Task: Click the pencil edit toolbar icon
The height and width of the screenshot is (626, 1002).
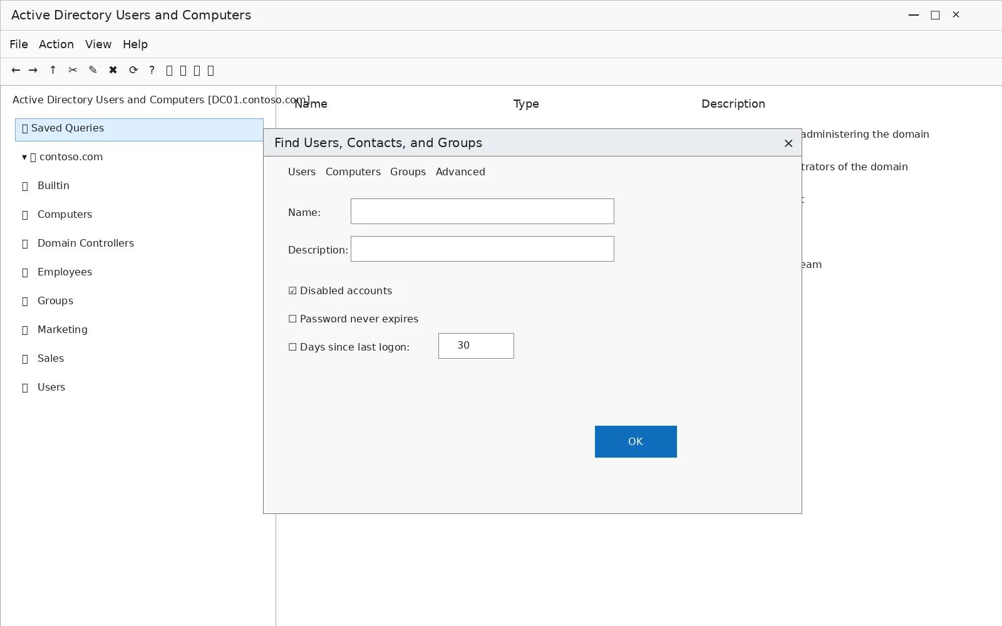Action: click(93, 70)
